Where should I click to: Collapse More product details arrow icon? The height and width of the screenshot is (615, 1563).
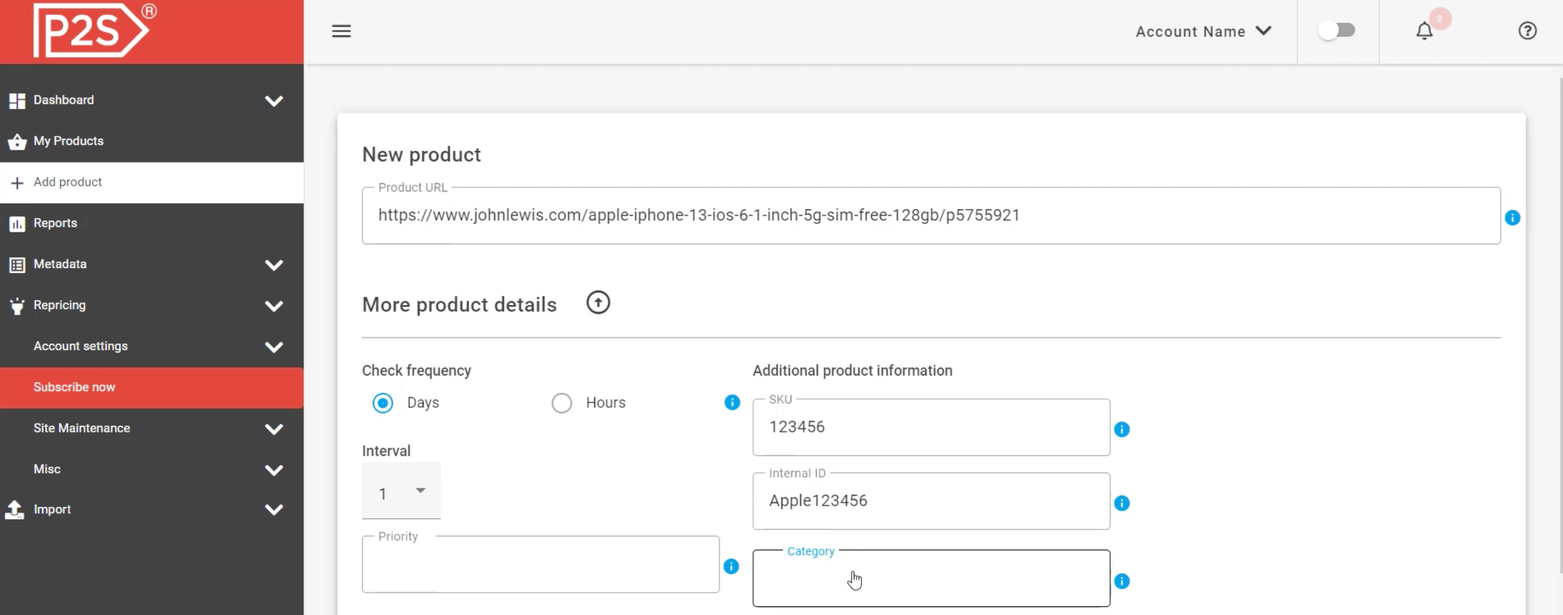click(x=598, y=303)
